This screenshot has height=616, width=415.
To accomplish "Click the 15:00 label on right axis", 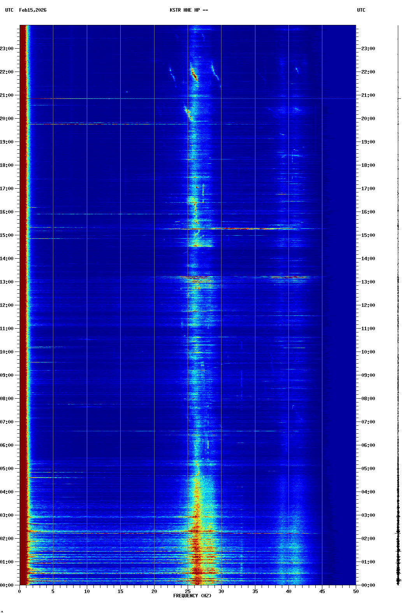I will click(368, 235).
